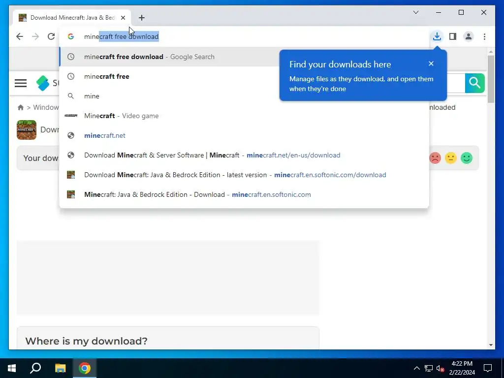Toggle the side panel icon
Image resolution: width=504 pixels, height=378 pixels.
453,36
